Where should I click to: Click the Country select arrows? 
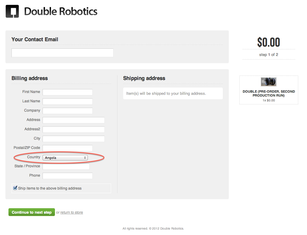pyautogui.click(x=85, y=157)
